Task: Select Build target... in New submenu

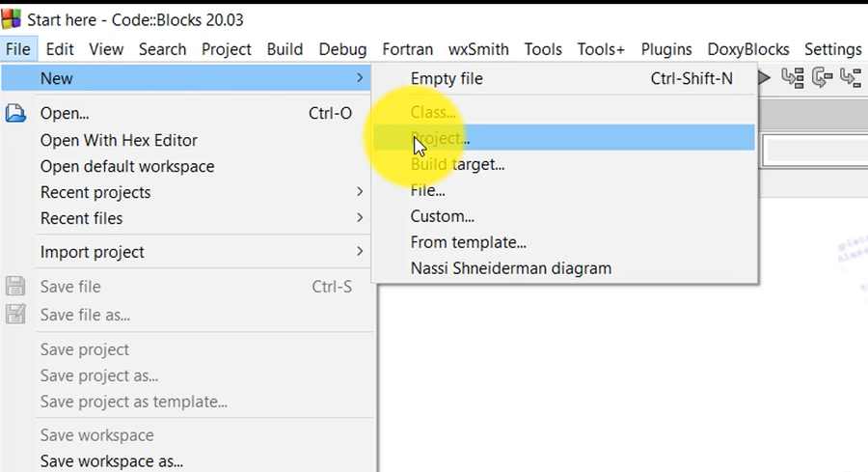Action: (x=564, y=164)
